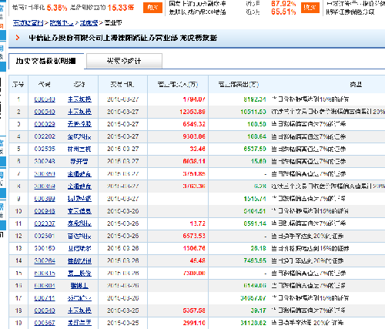Click the red arrow icon beside page heading
This screenshot has height=329, width=385.
18,38
